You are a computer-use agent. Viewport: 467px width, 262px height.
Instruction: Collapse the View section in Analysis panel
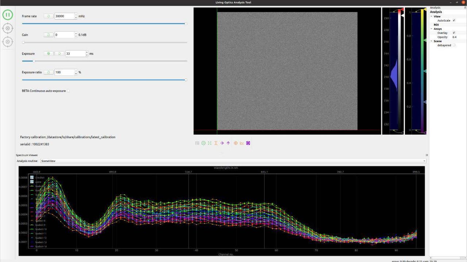432,16
